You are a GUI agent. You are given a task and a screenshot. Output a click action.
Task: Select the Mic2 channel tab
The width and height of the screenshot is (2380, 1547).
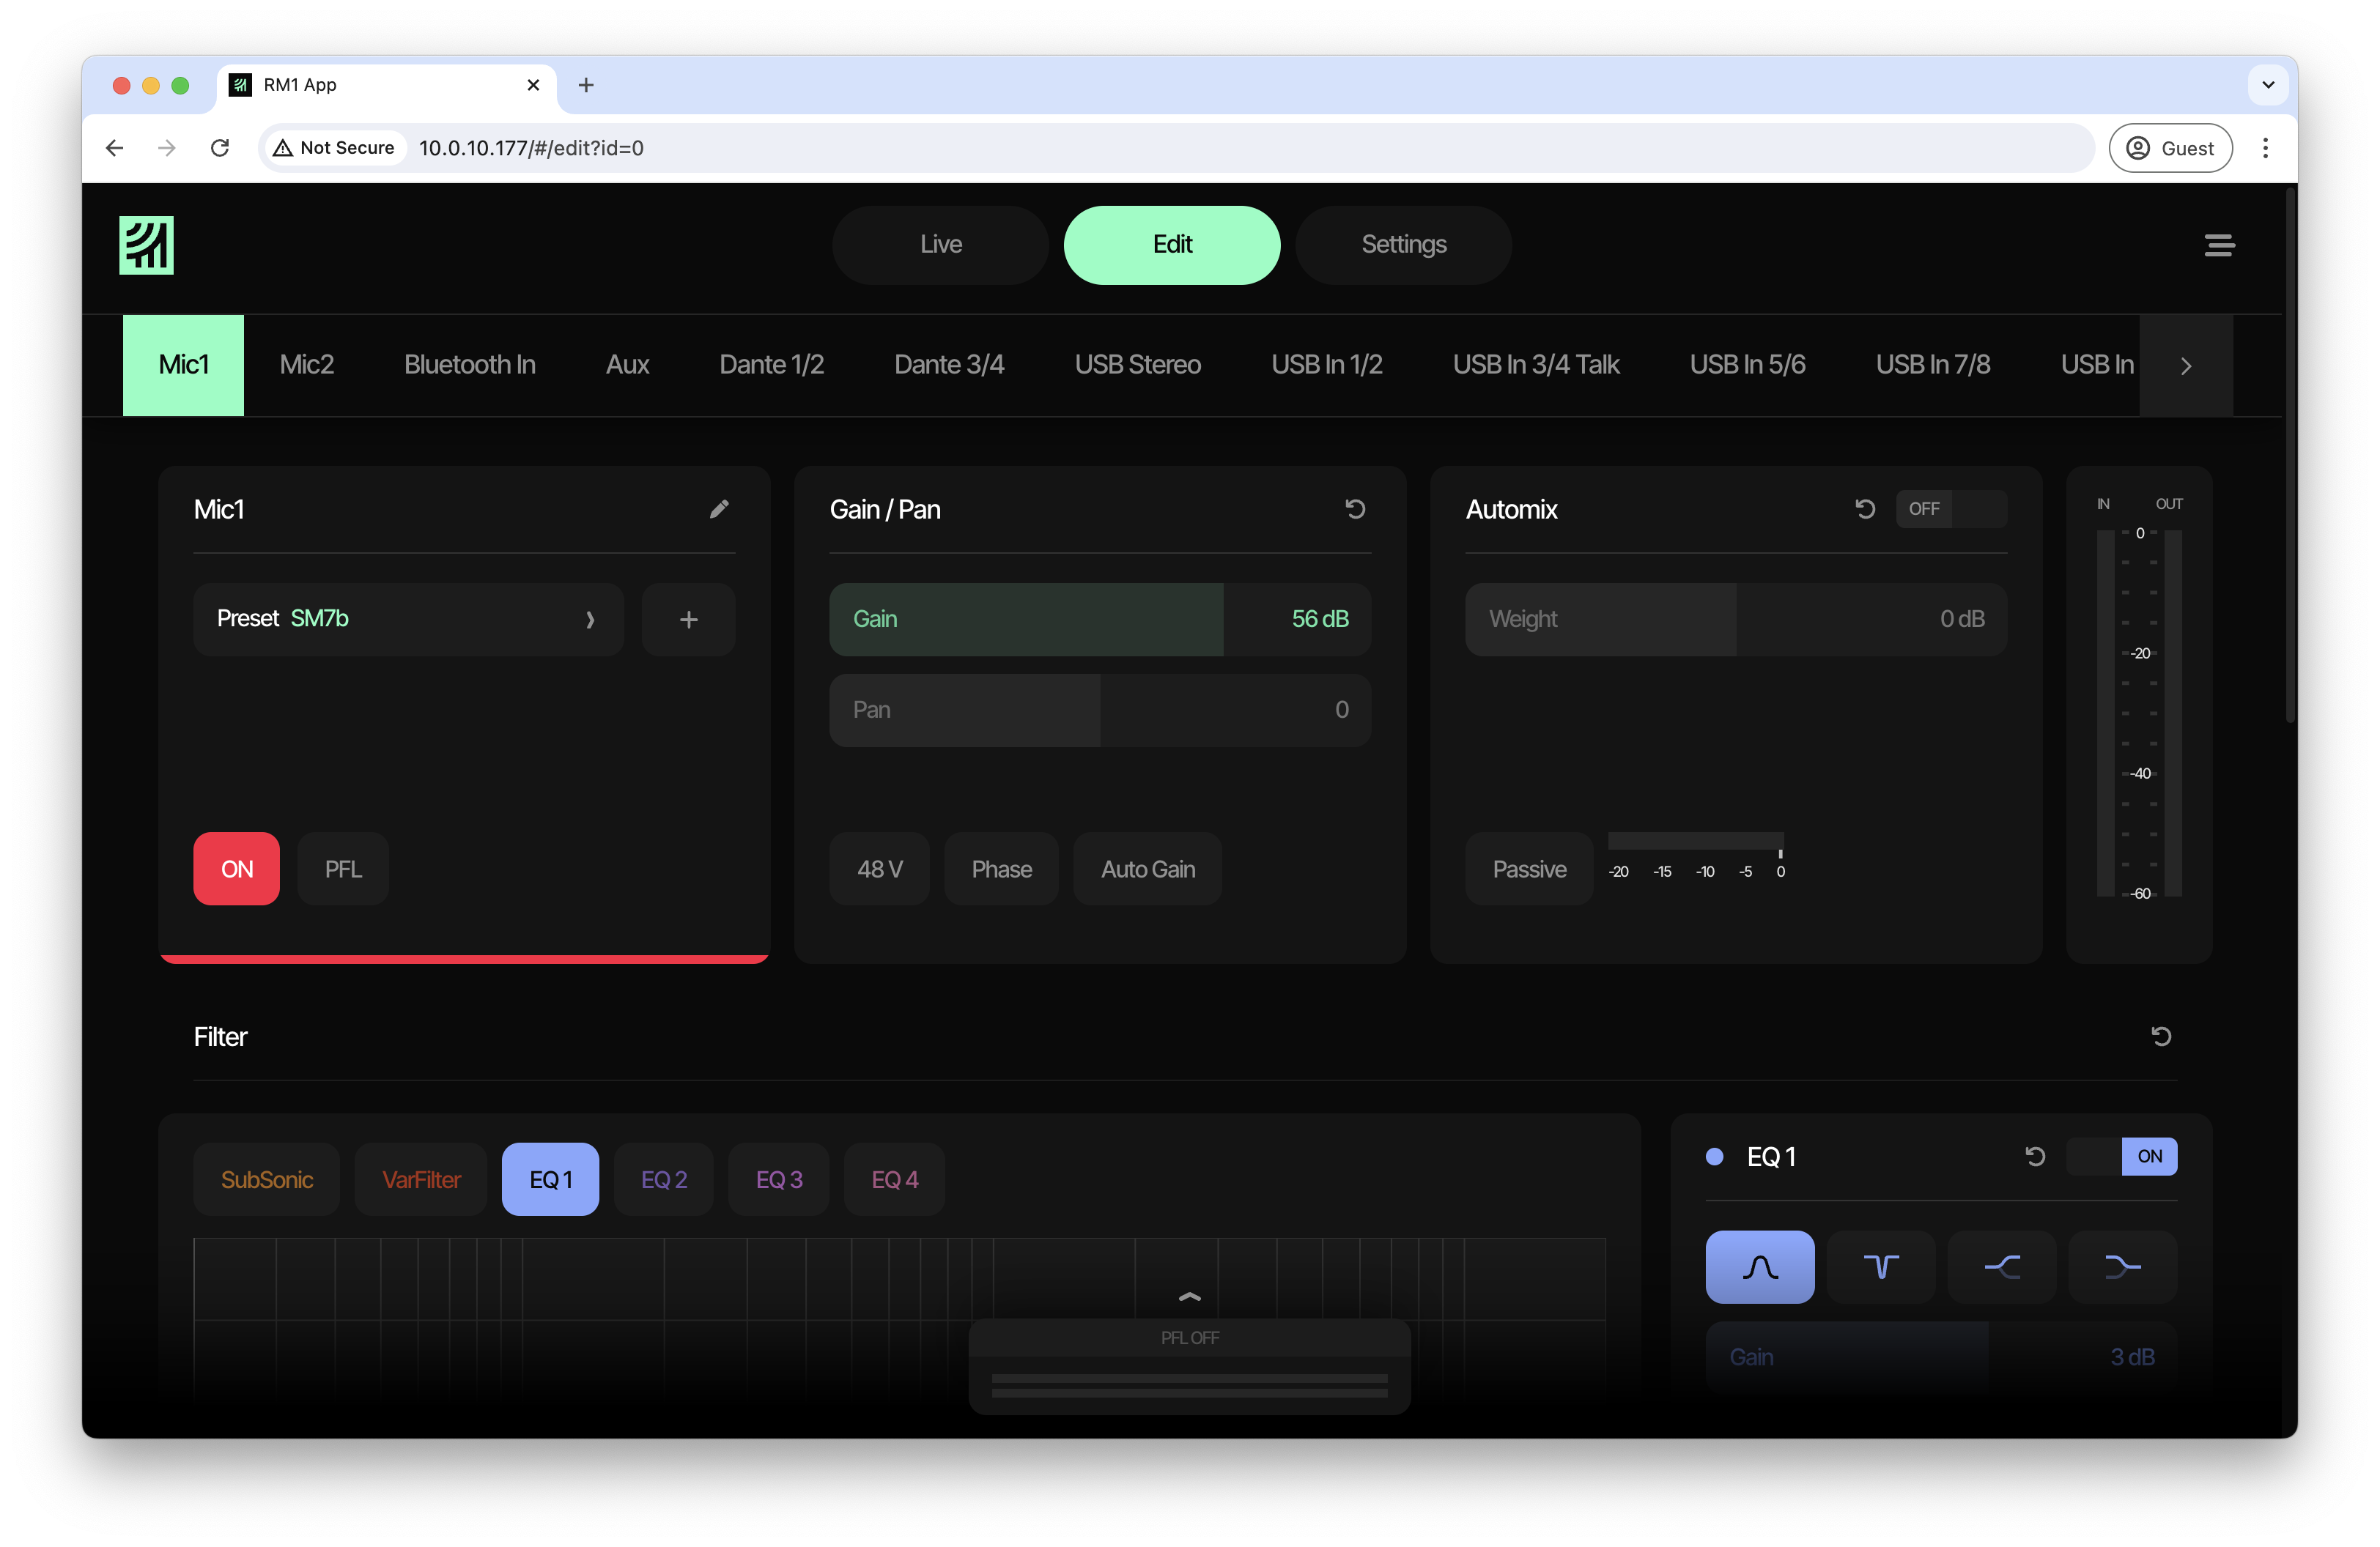tap(306, 366)
